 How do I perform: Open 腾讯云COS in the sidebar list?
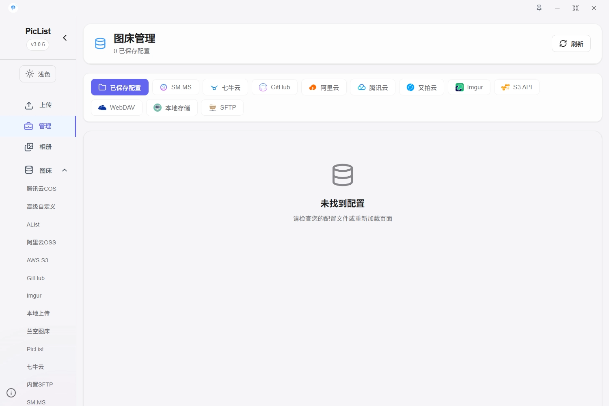[x=41, y=189]
